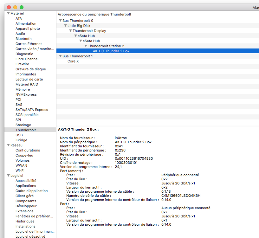Minimize the window with the yellow button
The width and height of the screenshot is (259, 238).
click(x=15, y=7)
